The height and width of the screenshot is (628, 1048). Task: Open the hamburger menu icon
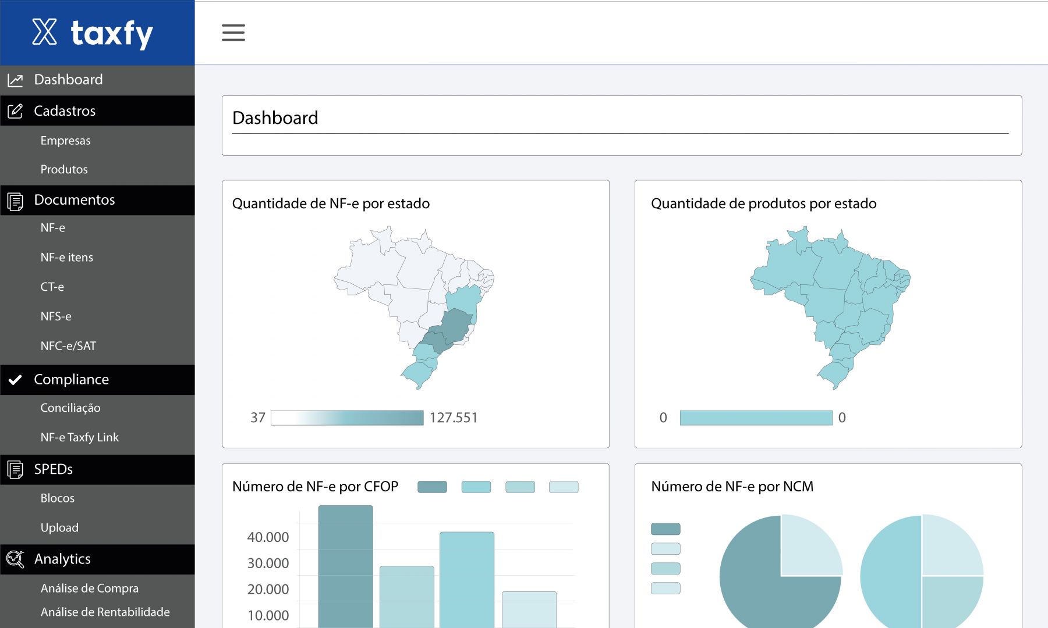[x=233, y=33]
